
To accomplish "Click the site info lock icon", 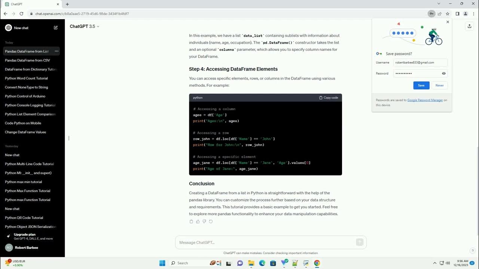I will [x=31, y=14].
